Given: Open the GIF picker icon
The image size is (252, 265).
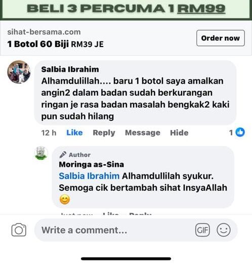Looking at the screenshot, I should (202, 230).
